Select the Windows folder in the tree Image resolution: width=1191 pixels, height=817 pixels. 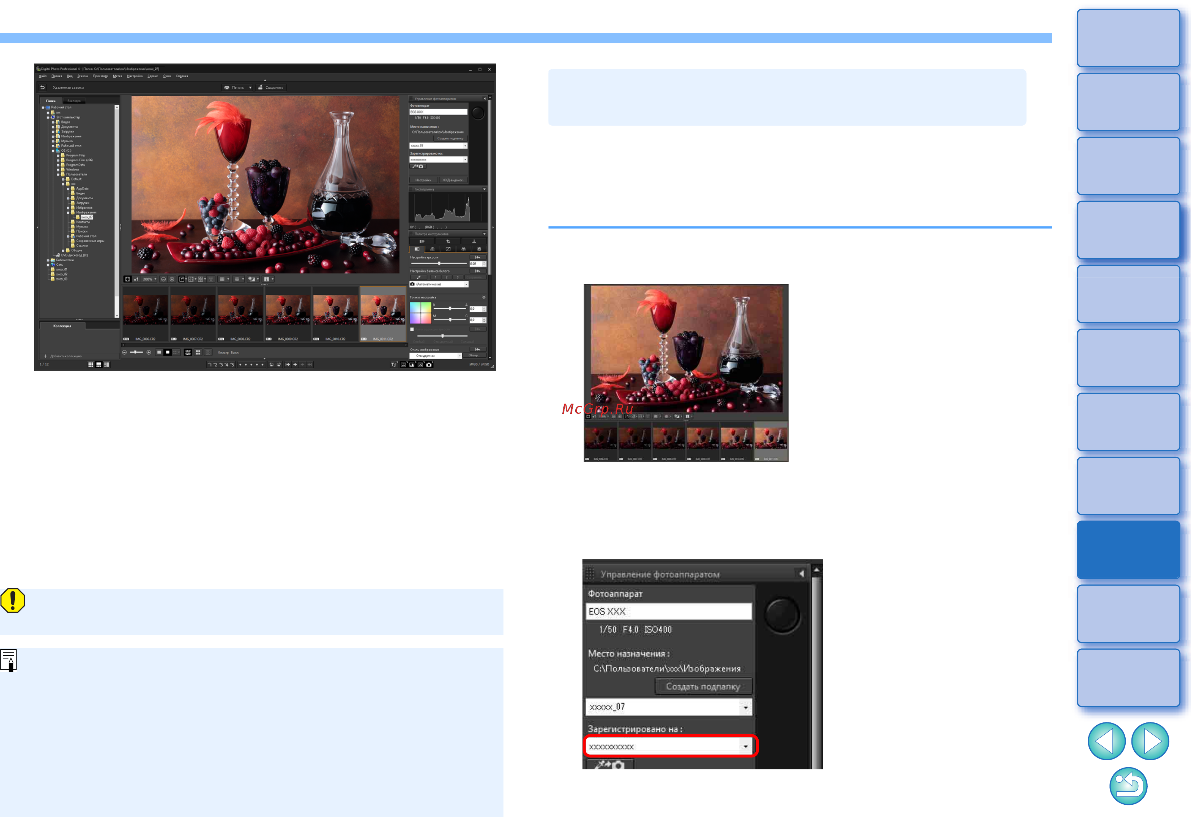(72, 170)
